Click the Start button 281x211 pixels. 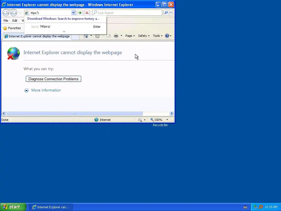(13, 207)
